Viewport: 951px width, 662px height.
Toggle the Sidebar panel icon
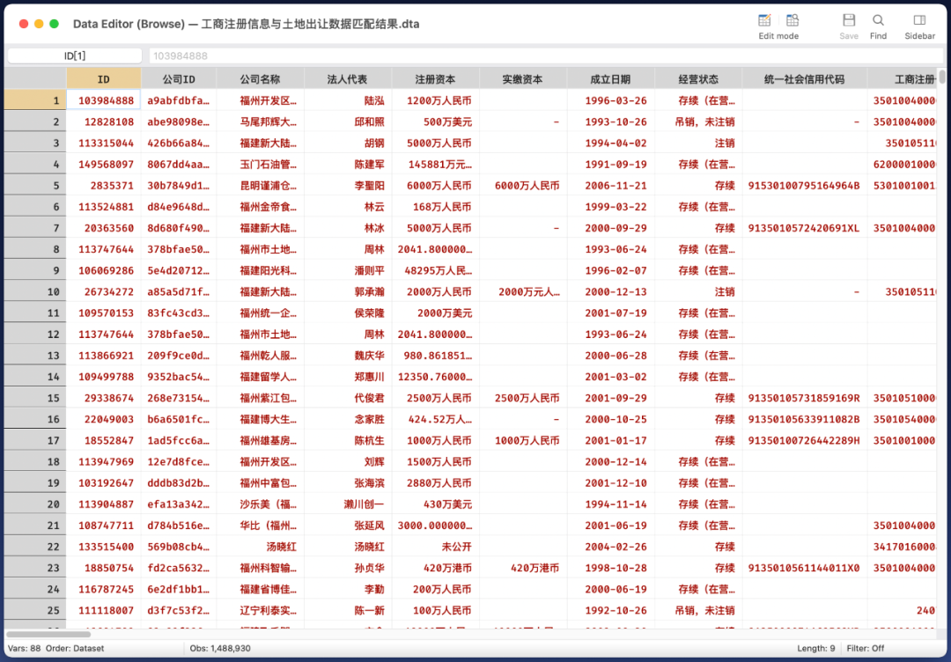click(x=919, y=20)
